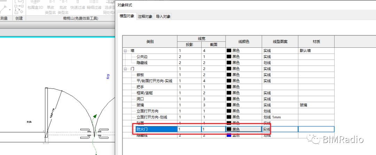Open the 快速过滤 filter tool

[x=78, y=5]
